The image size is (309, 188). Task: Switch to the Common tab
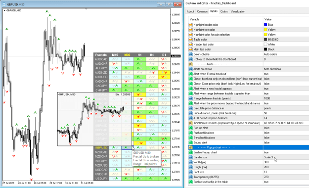[202, 11]
